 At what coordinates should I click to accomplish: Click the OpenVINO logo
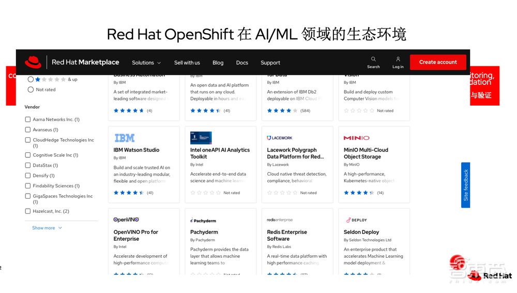[x=126, y=220]
